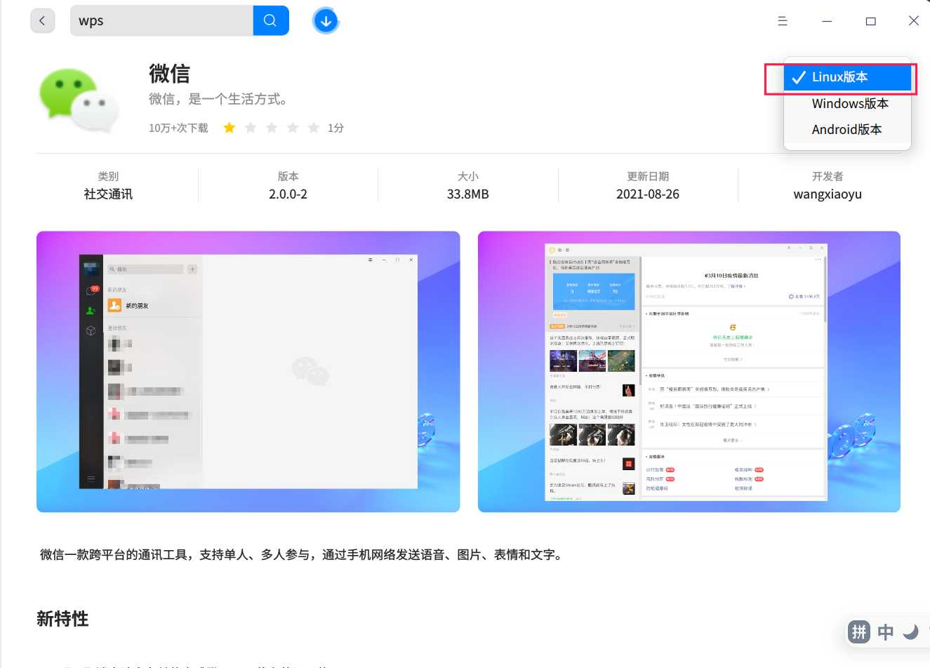Click the 新特性 heading
The height and width of the screenshot is (668, 930).
click(x=62, y=619)
